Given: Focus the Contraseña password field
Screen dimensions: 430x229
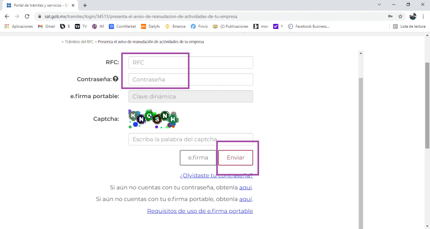Looking at the screenshot, I should pyautogui.click(x=191, y=79).
